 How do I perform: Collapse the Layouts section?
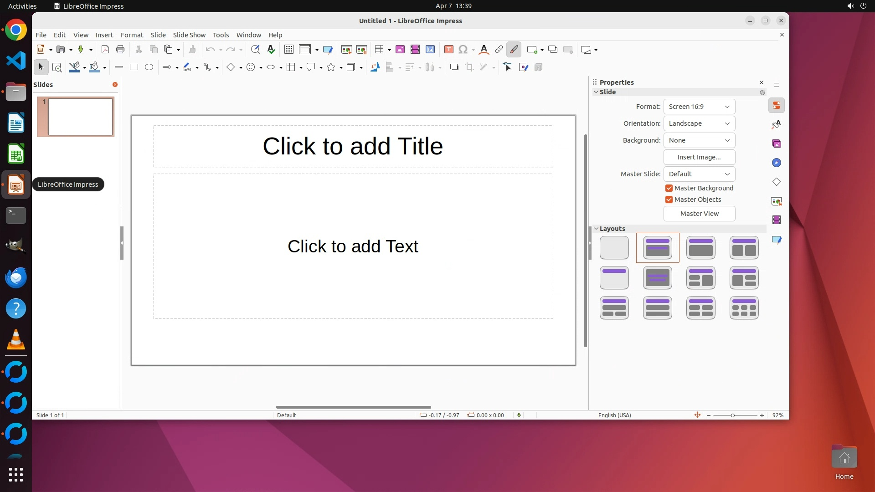pos(596,229)
